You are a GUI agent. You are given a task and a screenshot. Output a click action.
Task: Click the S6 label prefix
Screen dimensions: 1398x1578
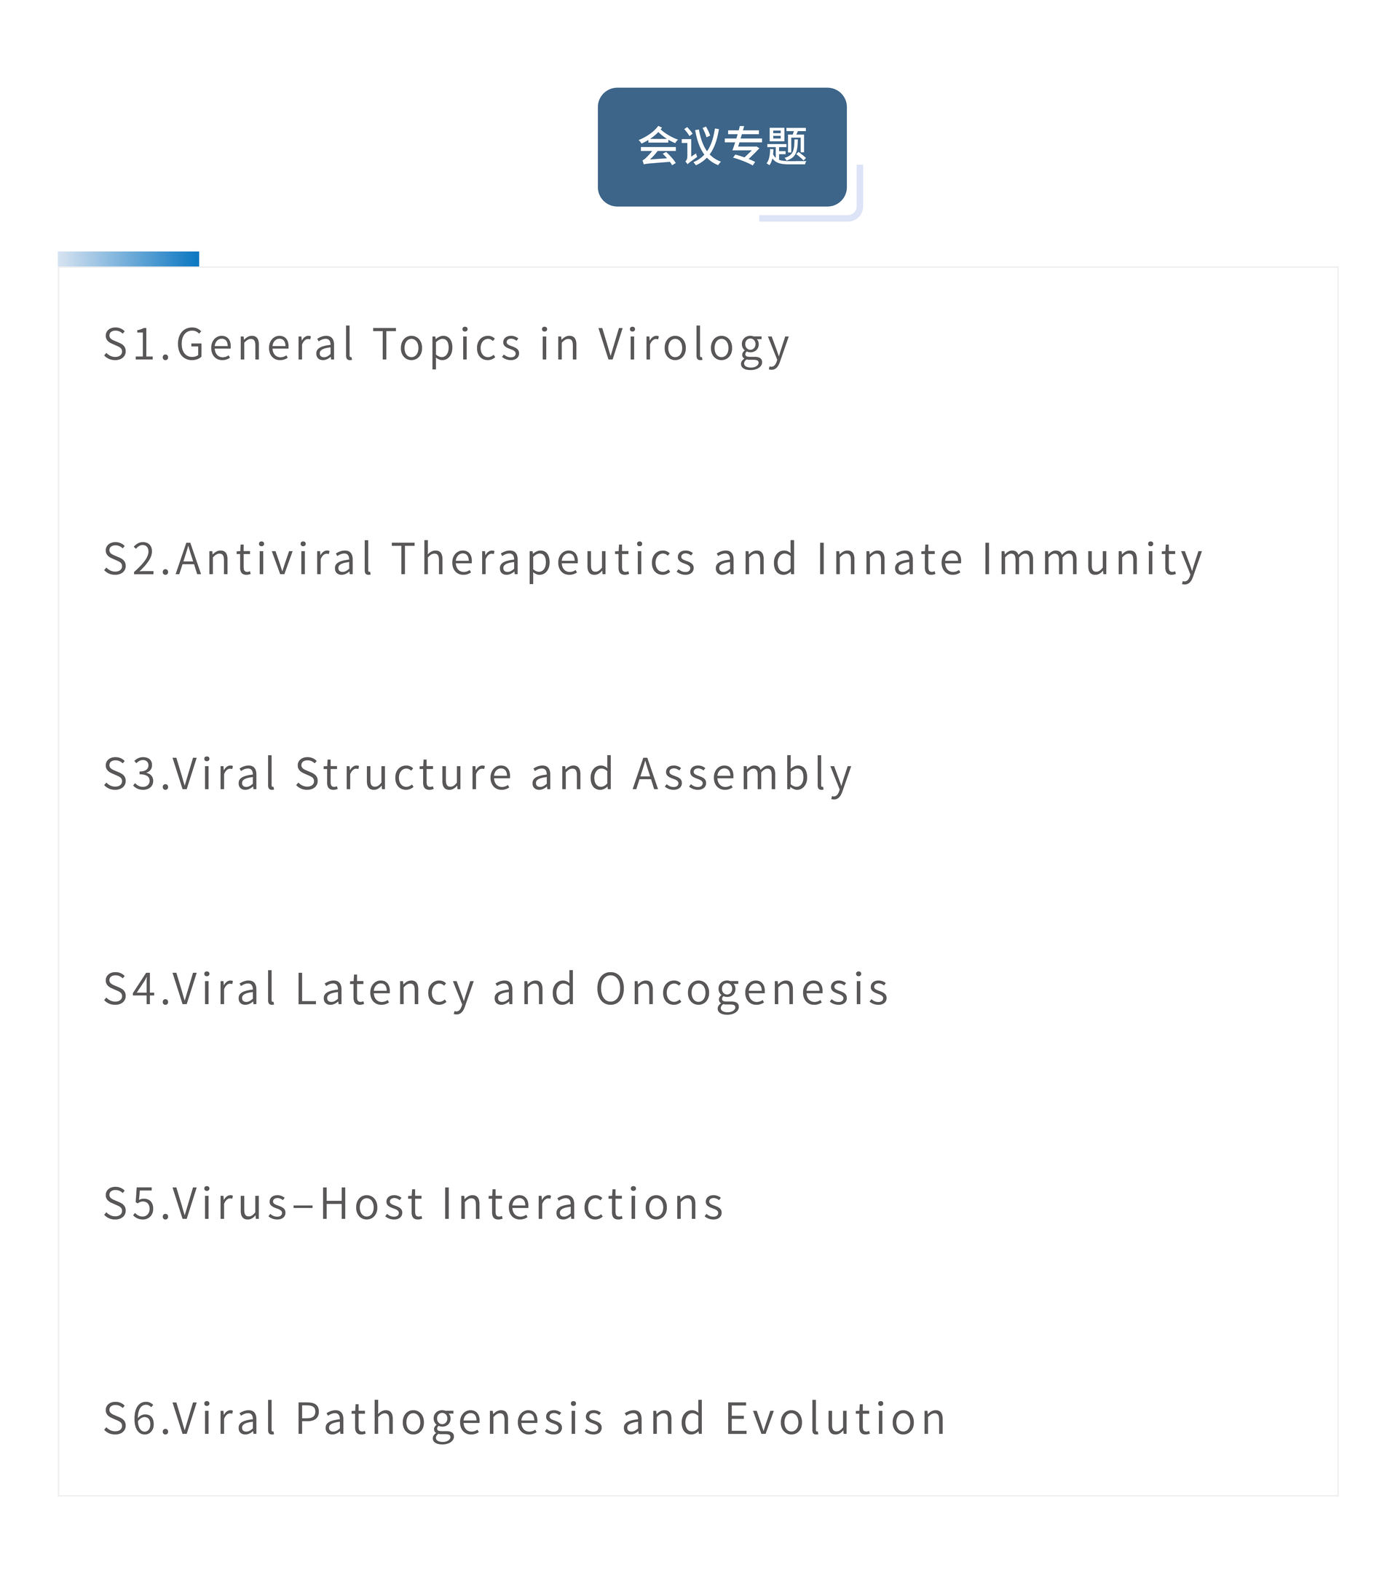(130, 1419)
